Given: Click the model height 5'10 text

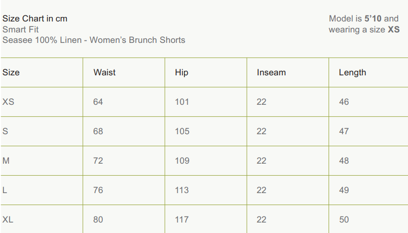Looking at the screenshot, I should 373,18.
